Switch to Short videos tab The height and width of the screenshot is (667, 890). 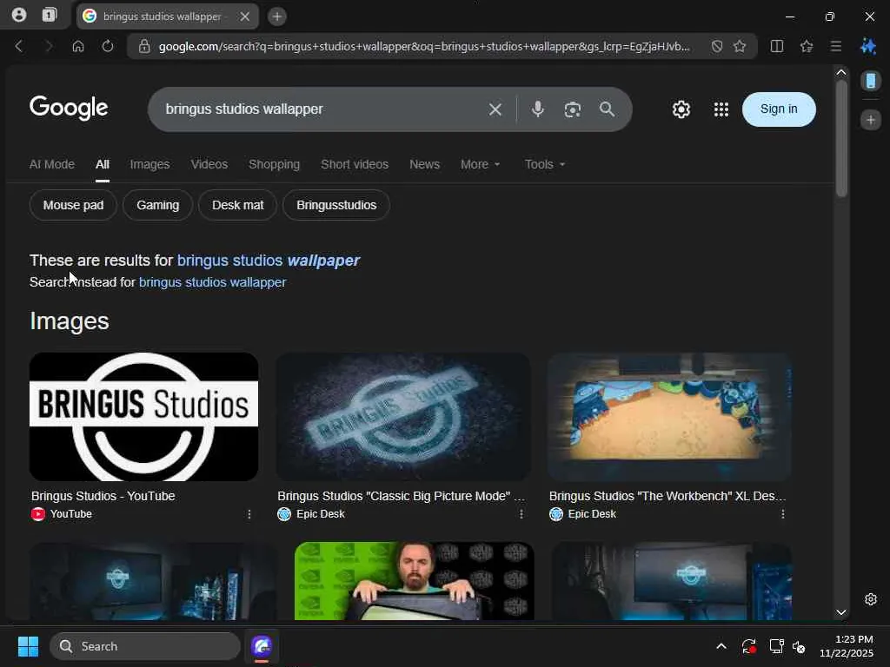355,164
